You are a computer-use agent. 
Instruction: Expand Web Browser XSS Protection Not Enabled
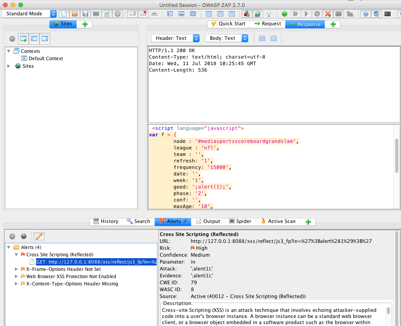(x=16, y=276)
